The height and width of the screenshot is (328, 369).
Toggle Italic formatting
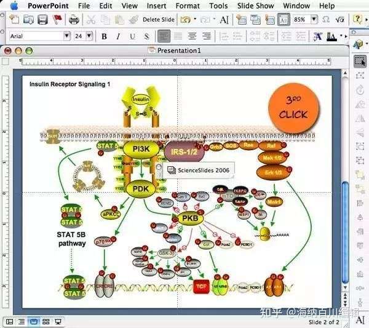point(117,36)
